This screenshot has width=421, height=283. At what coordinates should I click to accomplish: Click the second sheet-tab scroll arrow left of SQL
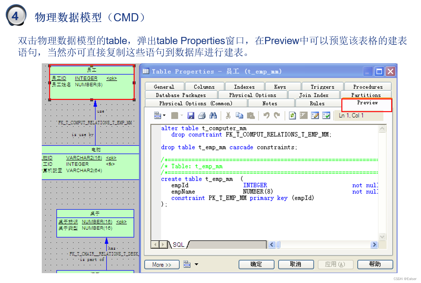[x=163, y=245]
